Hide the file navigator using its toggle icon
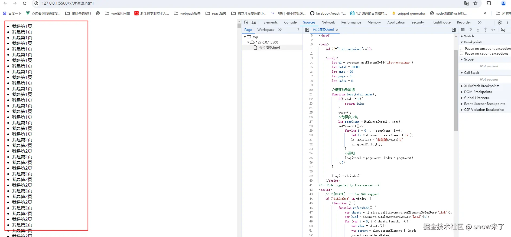 pyautogui.click(x=307, y=30)
